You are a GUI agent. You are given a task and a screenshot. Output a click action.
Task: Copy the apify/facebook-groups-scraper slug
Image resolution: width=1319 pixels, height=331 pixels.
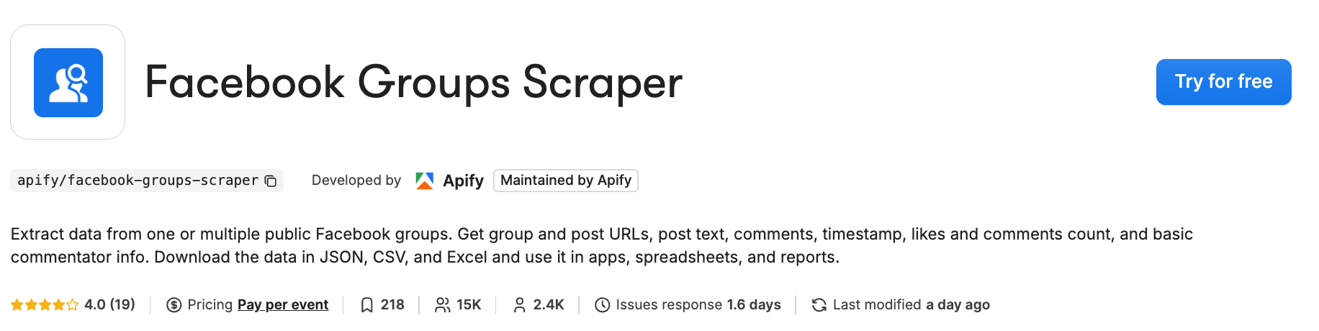pyautogui.click(x=271, y=181)
